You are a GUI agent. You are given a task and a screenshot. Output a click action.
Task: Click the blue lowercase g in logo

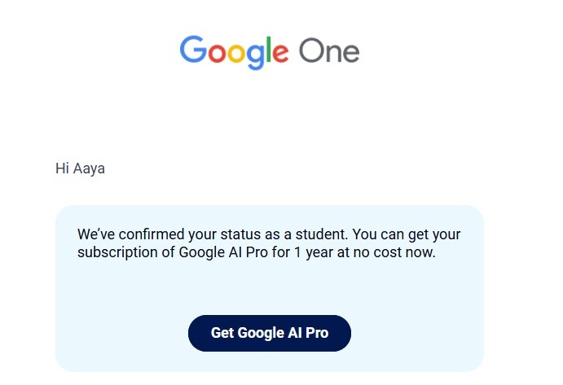pyautogui.click(x=256, y=57)
